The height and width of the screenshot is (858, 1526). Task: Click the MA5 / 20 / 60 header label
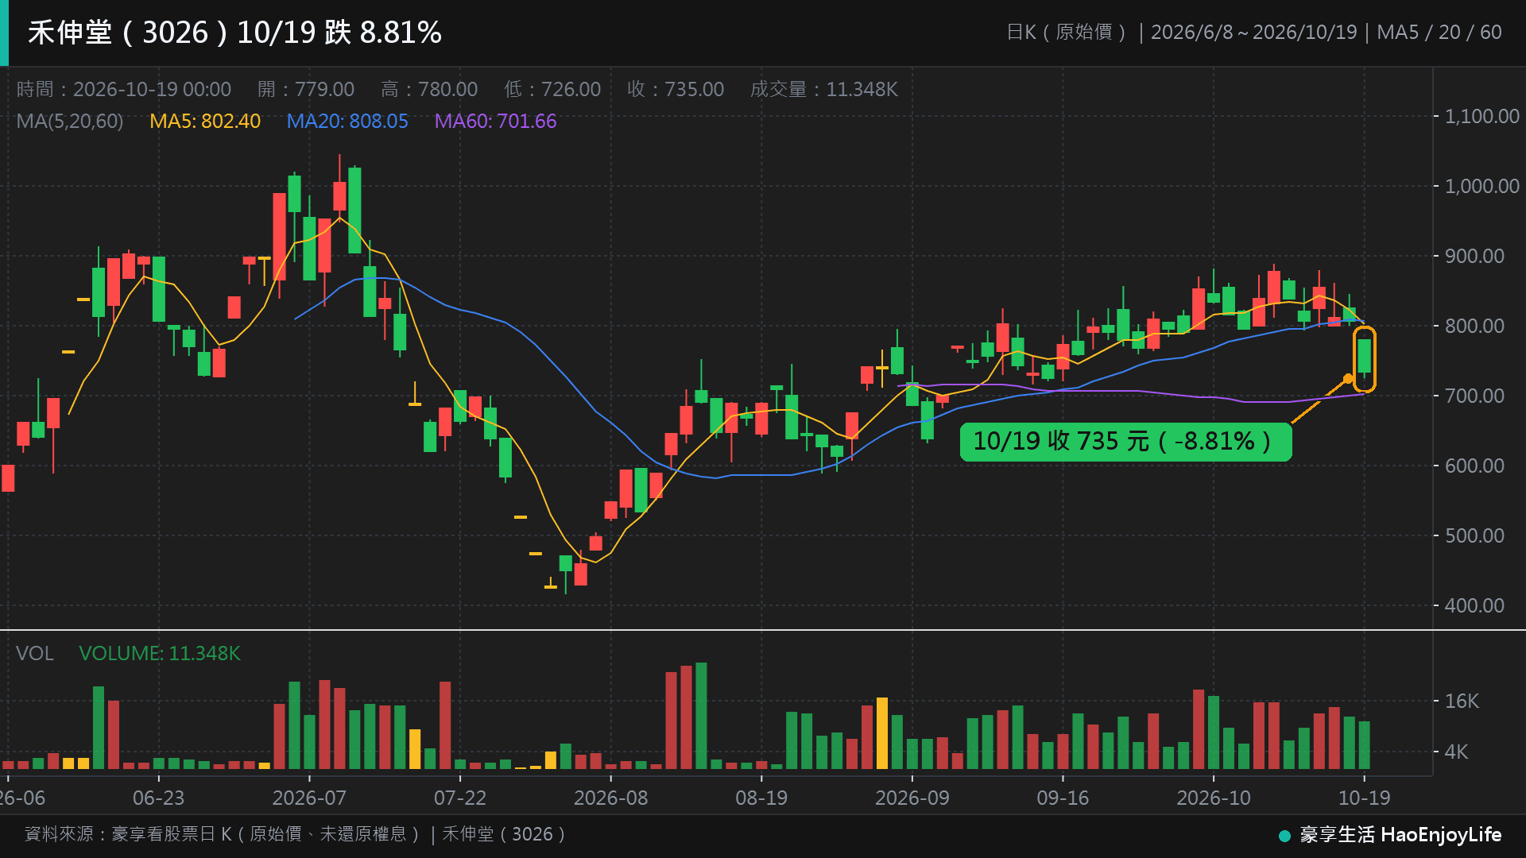coord(1439,33)
